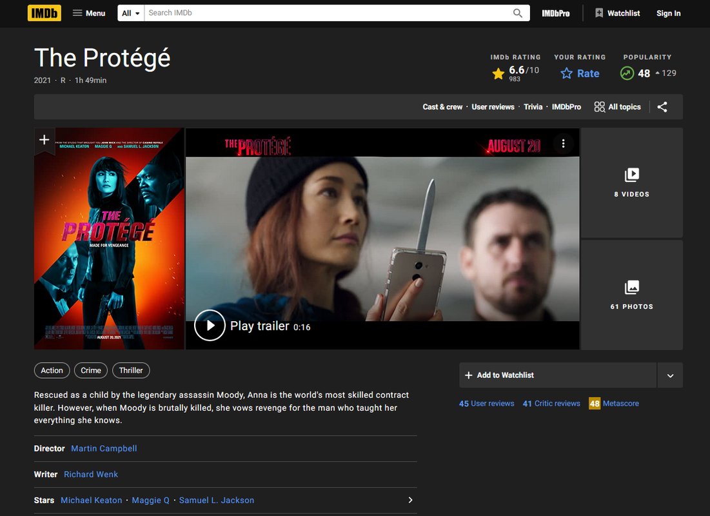The image size is (710, 516).
Task: Click the green popularity trend icon
Action: point(627,73)
